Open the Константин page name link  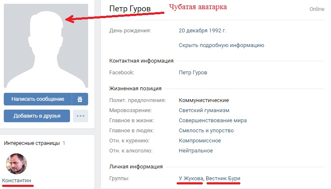click(17, 180)
